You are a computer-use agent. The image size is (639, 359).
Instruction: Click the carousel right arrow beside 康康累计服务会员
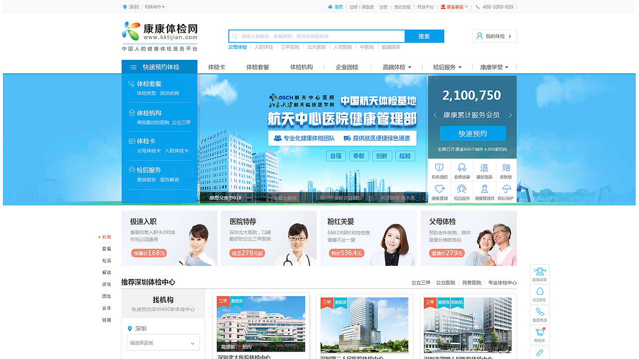coord(510,115)
